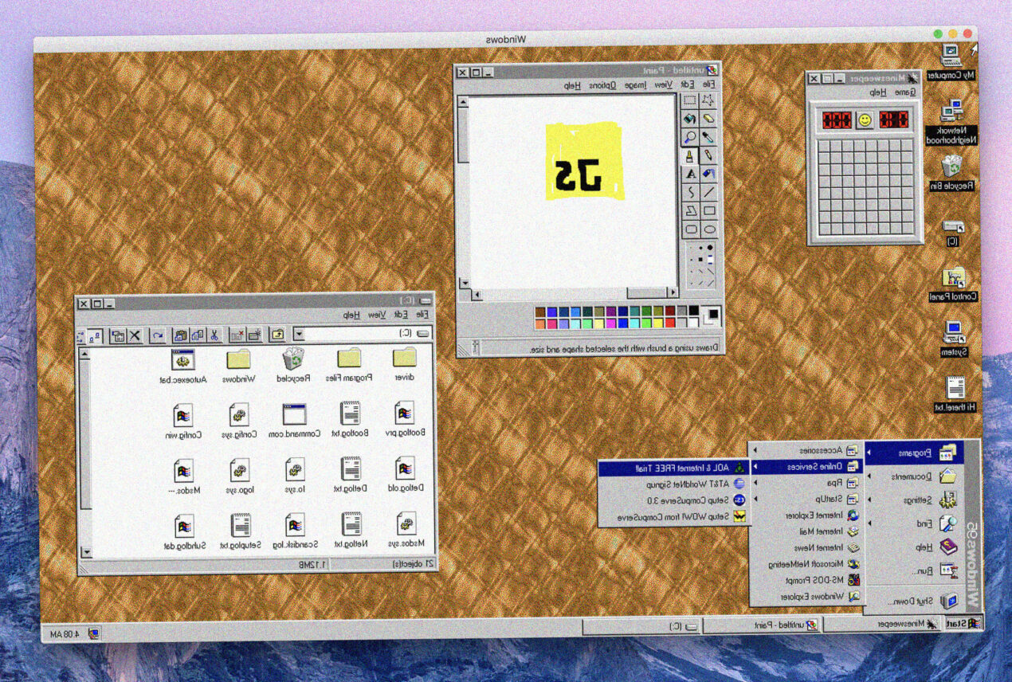The width and height of the screenshot is (1012, 682).
Task: Pick the black swatch in Paint palette
Action: coord(693,312)
